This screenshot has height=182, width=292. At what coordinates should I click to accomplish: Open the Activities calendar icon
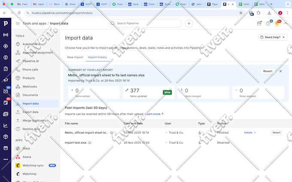6,103
